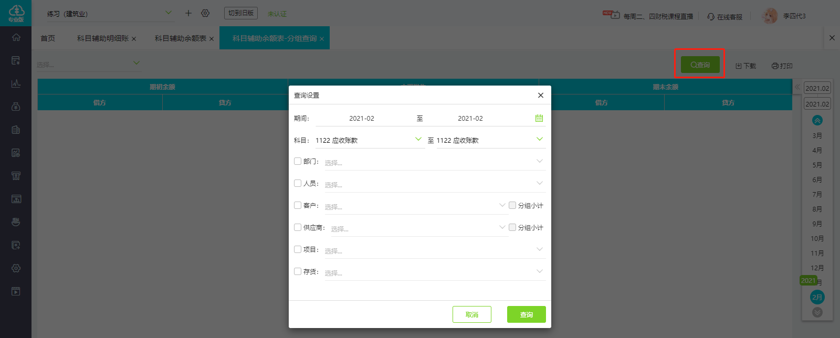Enable the 存货 checkbox
Image resolution: width=840 pixels, height=338 pixels.
click(298, 271)
